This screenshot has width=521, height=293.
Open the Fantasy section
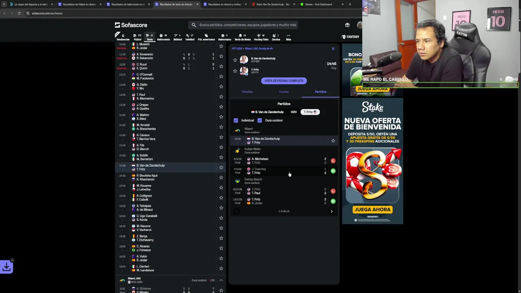[350, 37]
